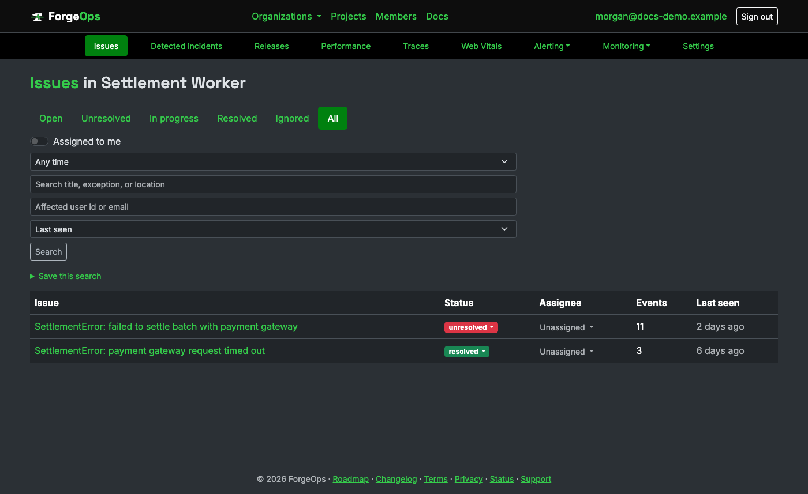Select the In progress tab

(174, 118)
